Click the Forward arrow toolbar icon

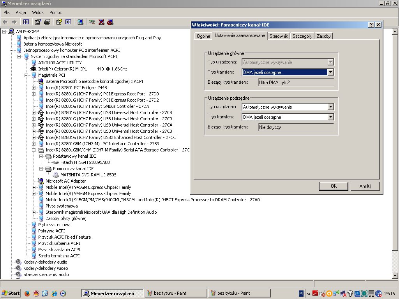click(x=14, y=22)
